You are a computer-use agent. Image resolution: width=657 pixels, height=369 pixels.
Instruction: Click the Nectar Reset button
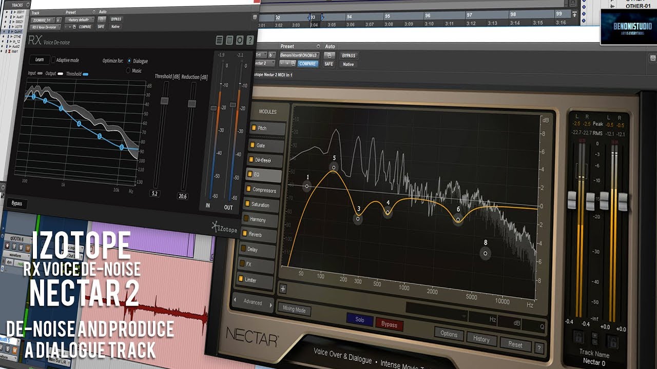(515, 344)
